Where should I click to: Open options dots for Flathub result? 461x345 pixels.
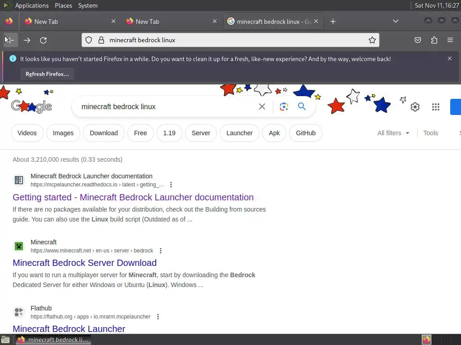point(158,317)
